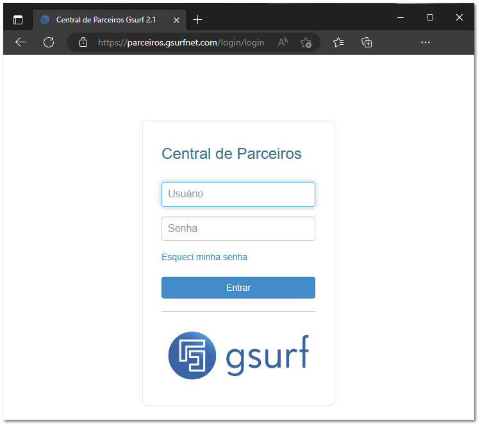Open the Favorites list icon
Screen dimensions: 480x426
point(338,42)
